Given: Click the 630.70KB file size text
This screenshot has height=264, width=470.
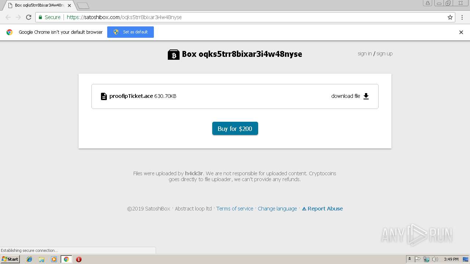Looking at the screenshot, I should (165, 96).
